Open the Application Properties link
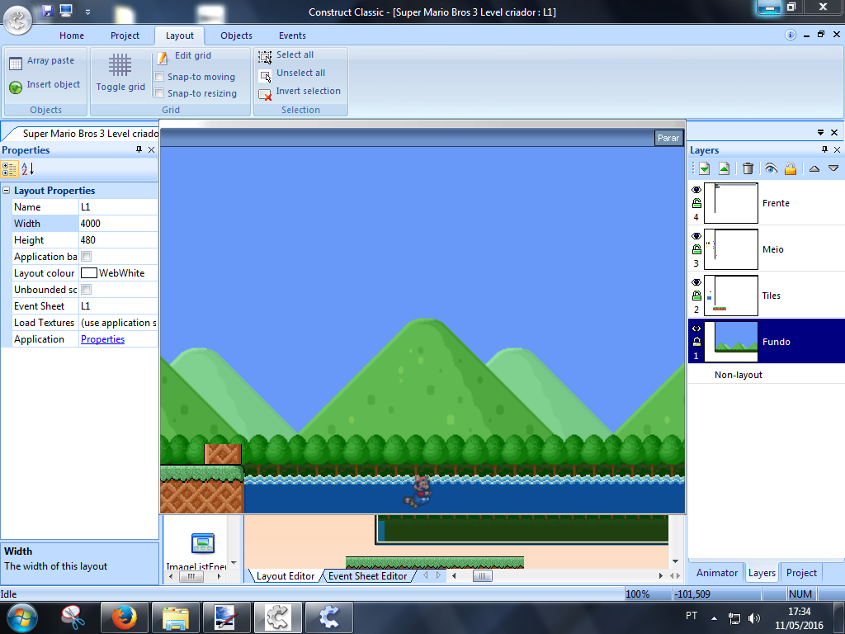 click(102, 339)
